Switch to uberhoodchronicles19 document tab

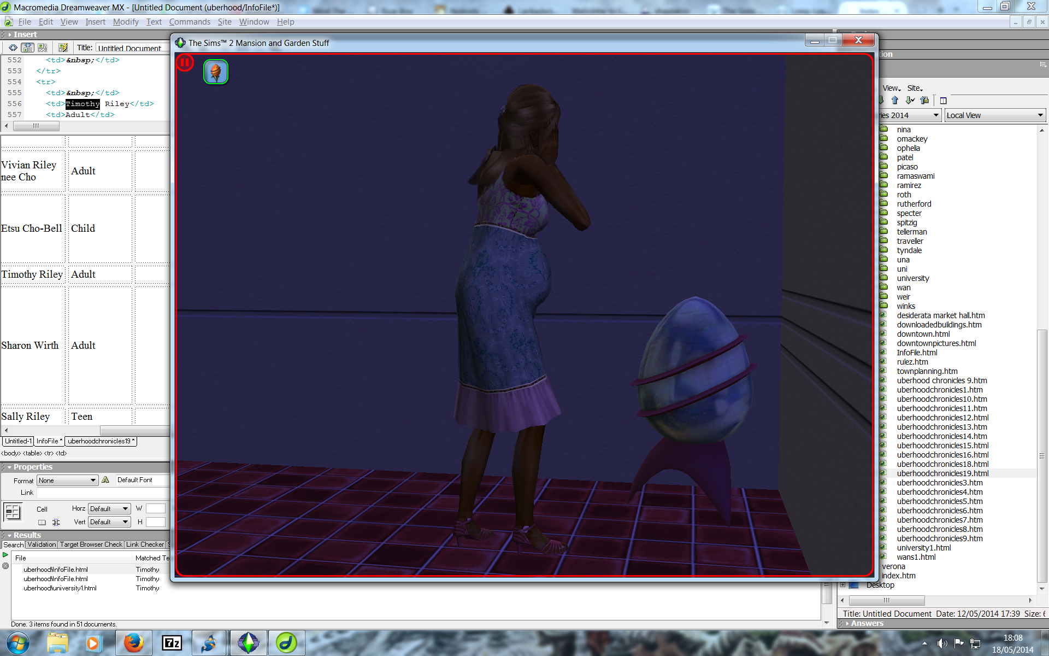point(101,441)
